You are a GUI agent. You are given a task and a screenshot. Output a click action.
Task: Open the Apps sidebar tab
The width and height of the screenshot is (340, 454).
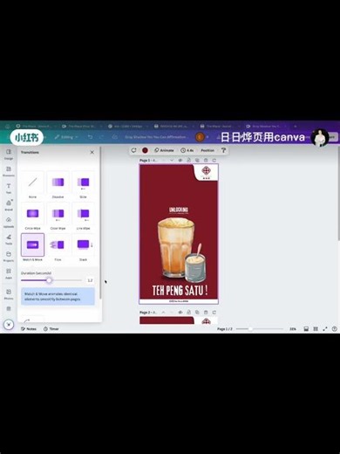[9, 273]
